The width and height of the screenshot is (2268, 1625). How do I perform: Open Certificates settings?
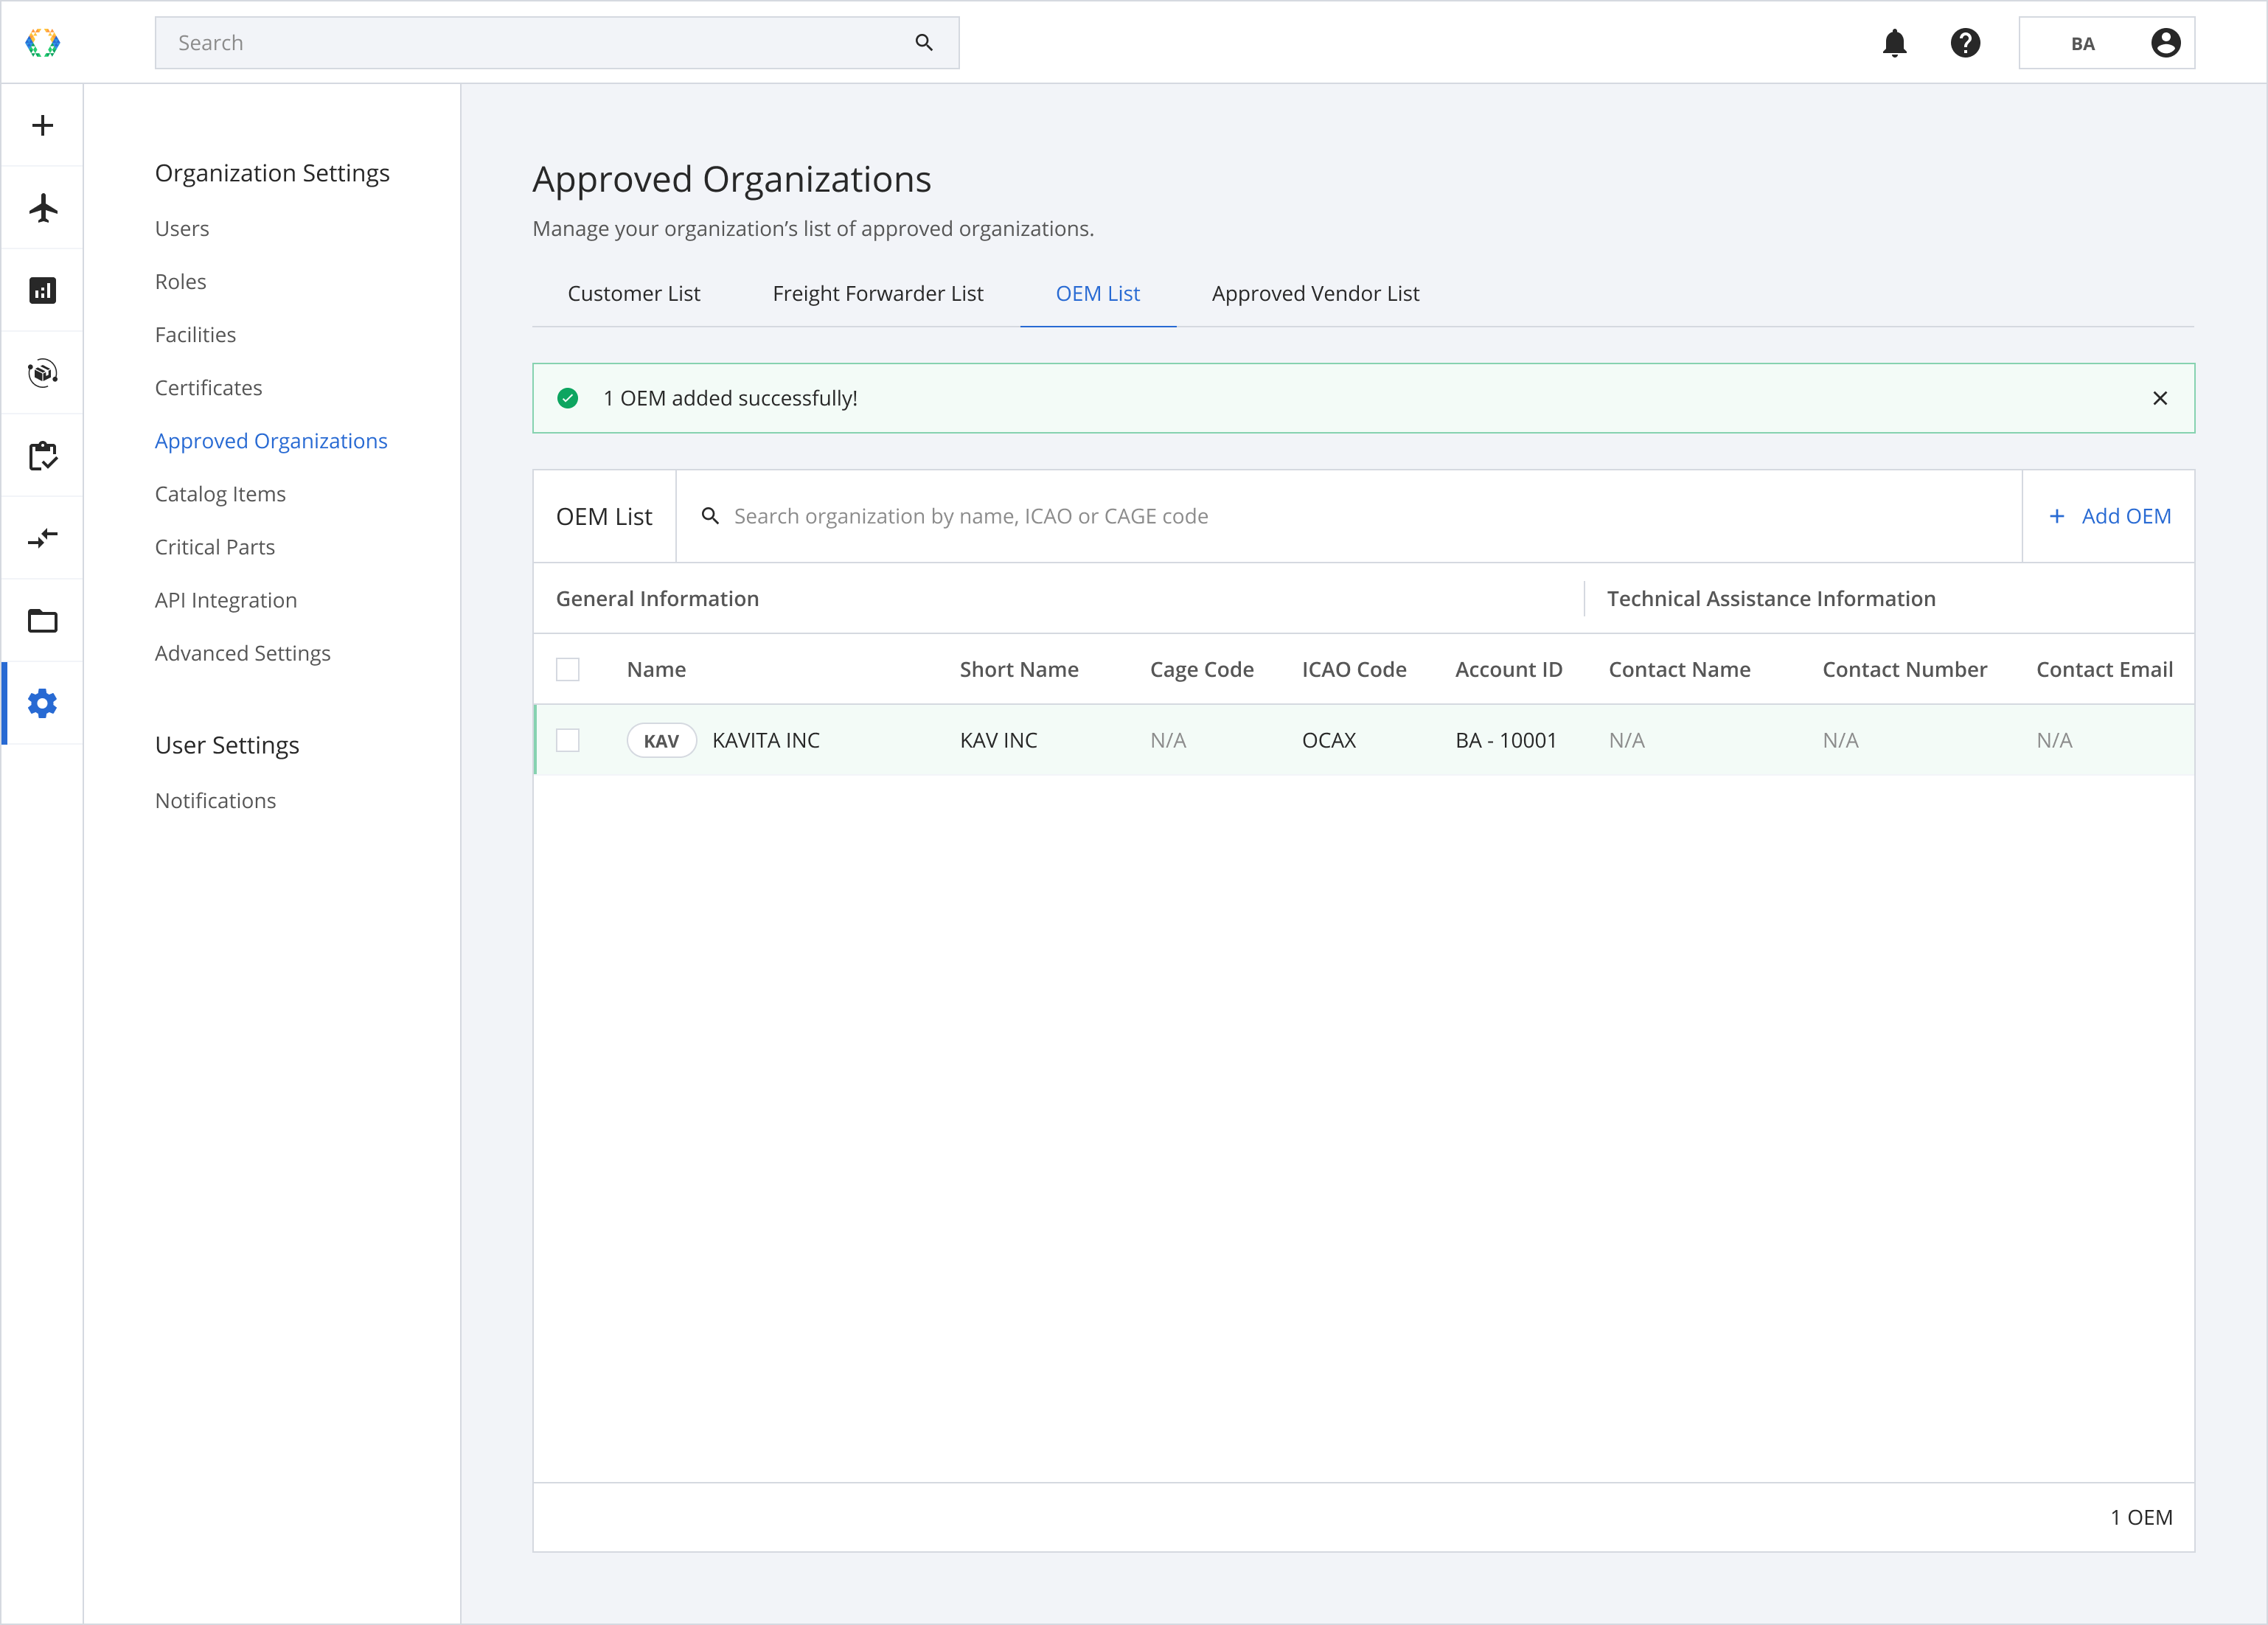point(208,387)
